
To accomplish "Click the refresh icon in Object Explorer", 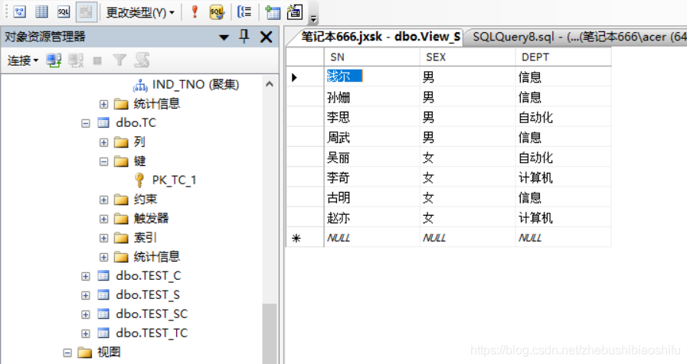I will (x=142, y=60).
